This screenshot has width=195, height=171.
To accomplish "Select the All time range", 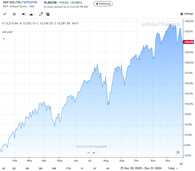I will tap(108, 169).
